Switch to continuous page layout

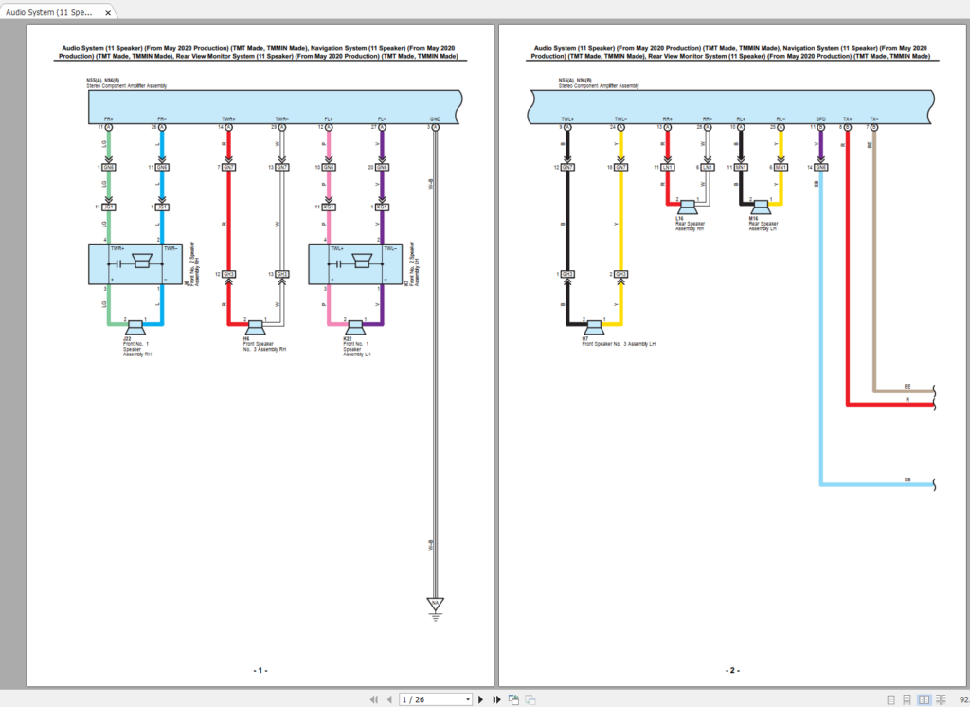point(907,699)
